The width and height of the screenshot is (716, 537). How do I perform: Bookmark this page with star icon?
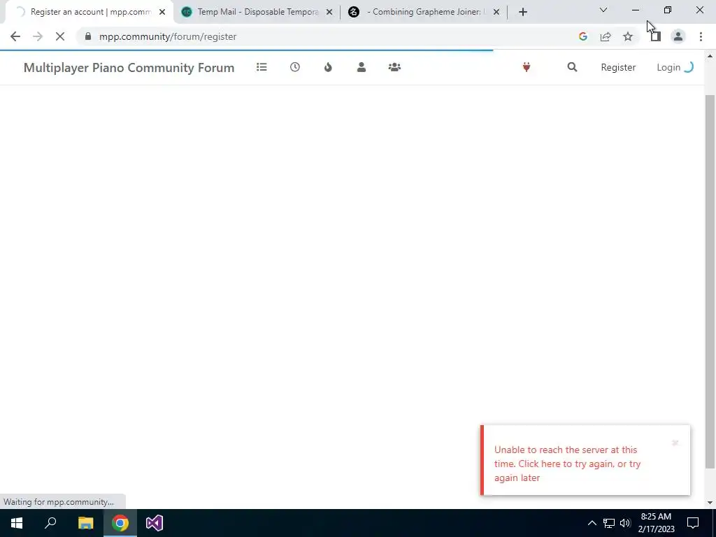[628, 36]
